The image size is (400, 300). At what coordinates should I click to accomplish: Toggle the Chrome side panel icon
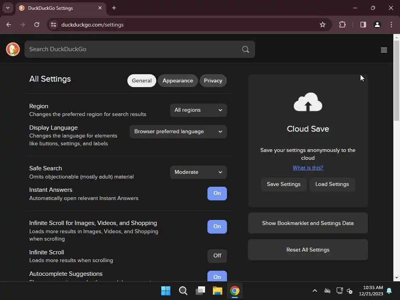(363, 25)
